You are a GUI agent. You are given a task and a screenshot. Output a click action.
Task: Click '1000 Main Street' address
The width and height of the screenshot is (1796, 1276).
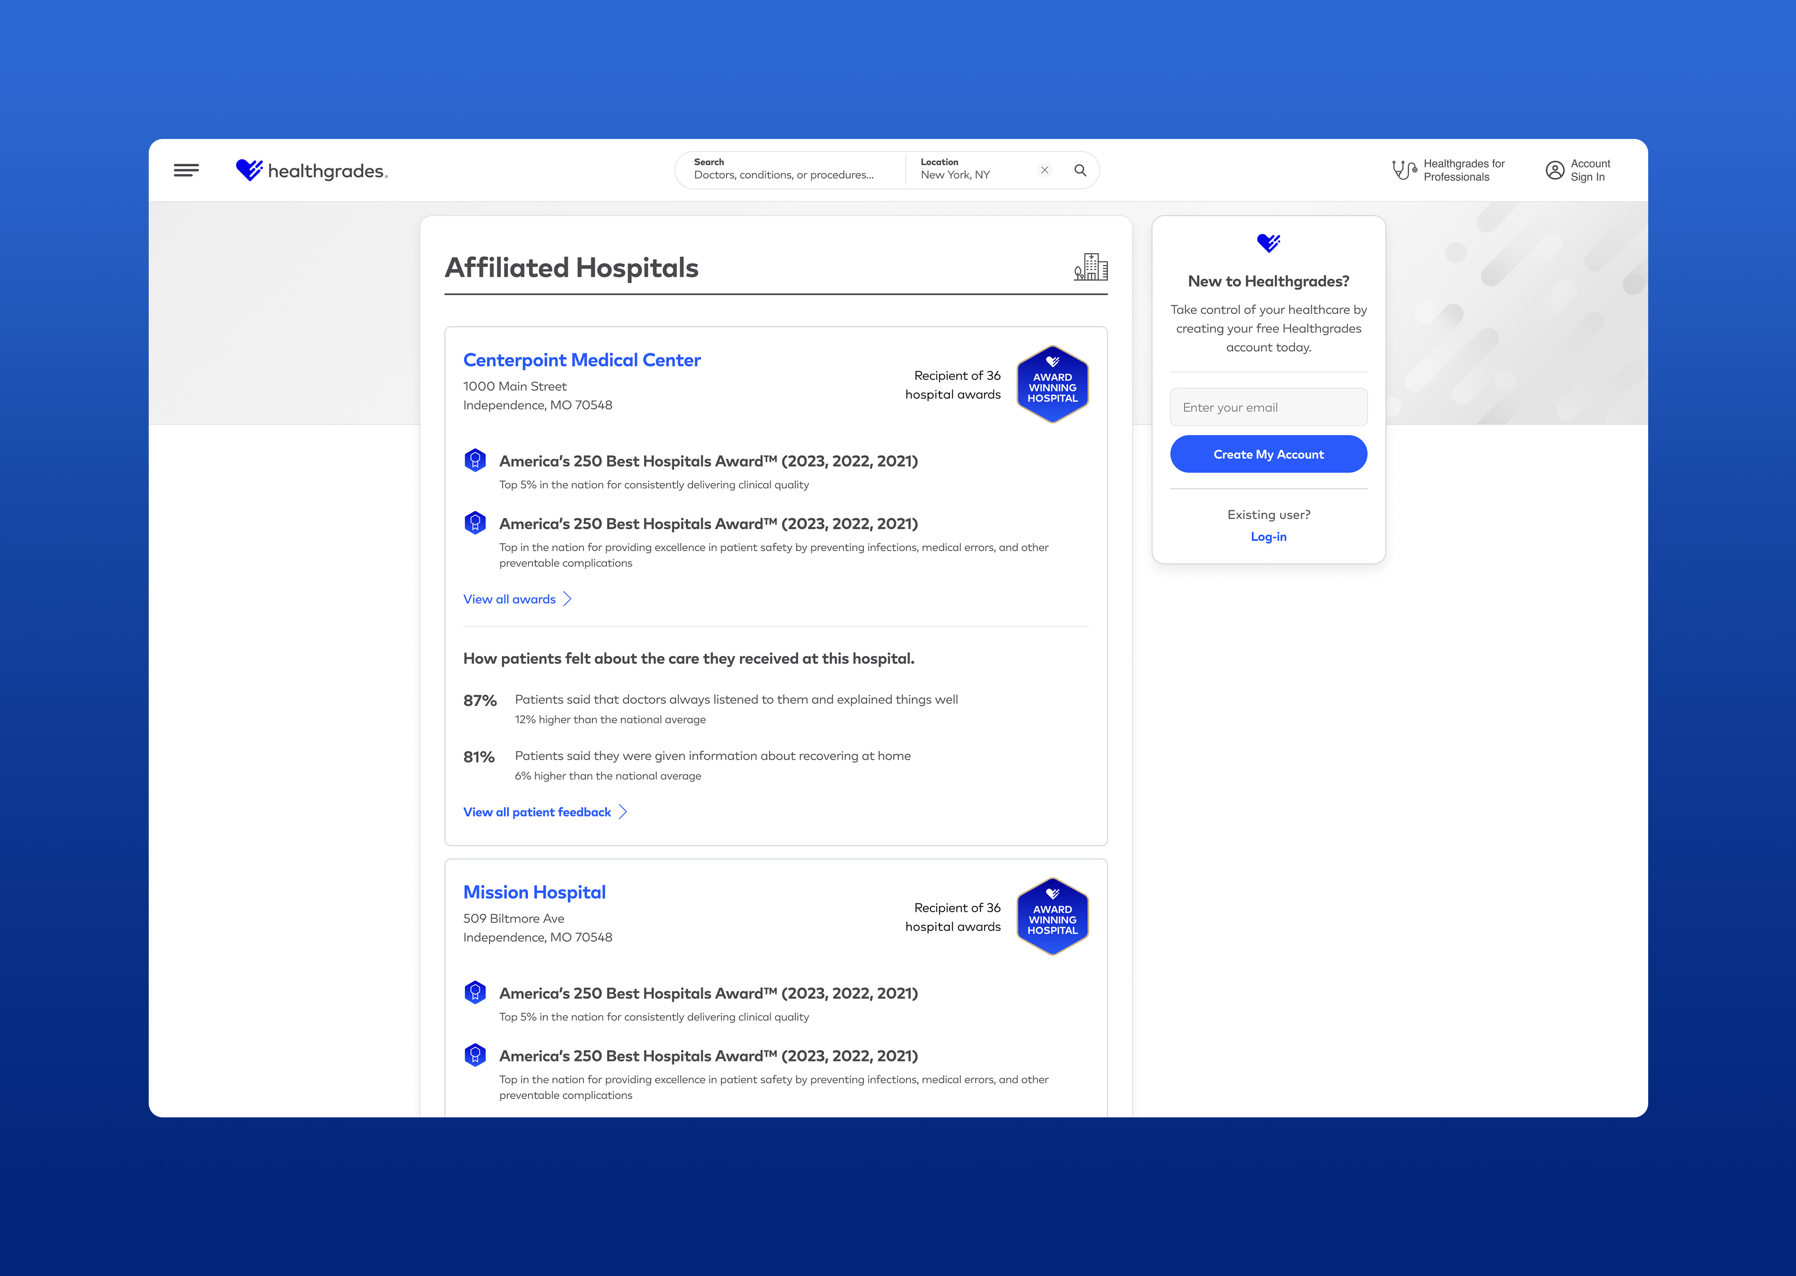click(515, 386)
